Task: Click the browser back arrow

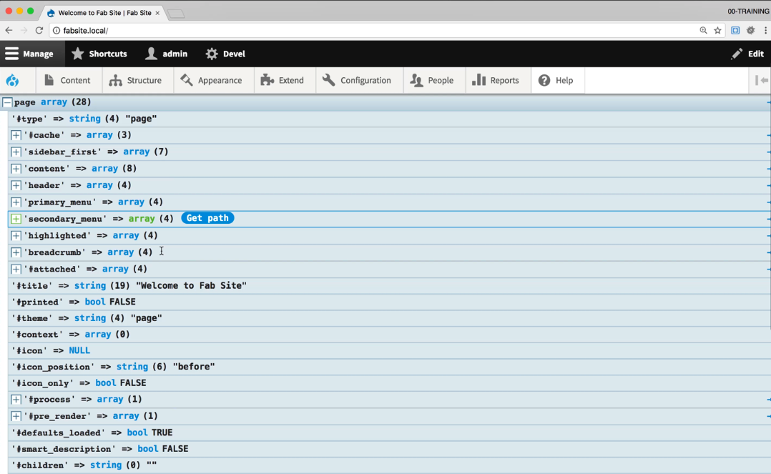Action: [9, 31]
